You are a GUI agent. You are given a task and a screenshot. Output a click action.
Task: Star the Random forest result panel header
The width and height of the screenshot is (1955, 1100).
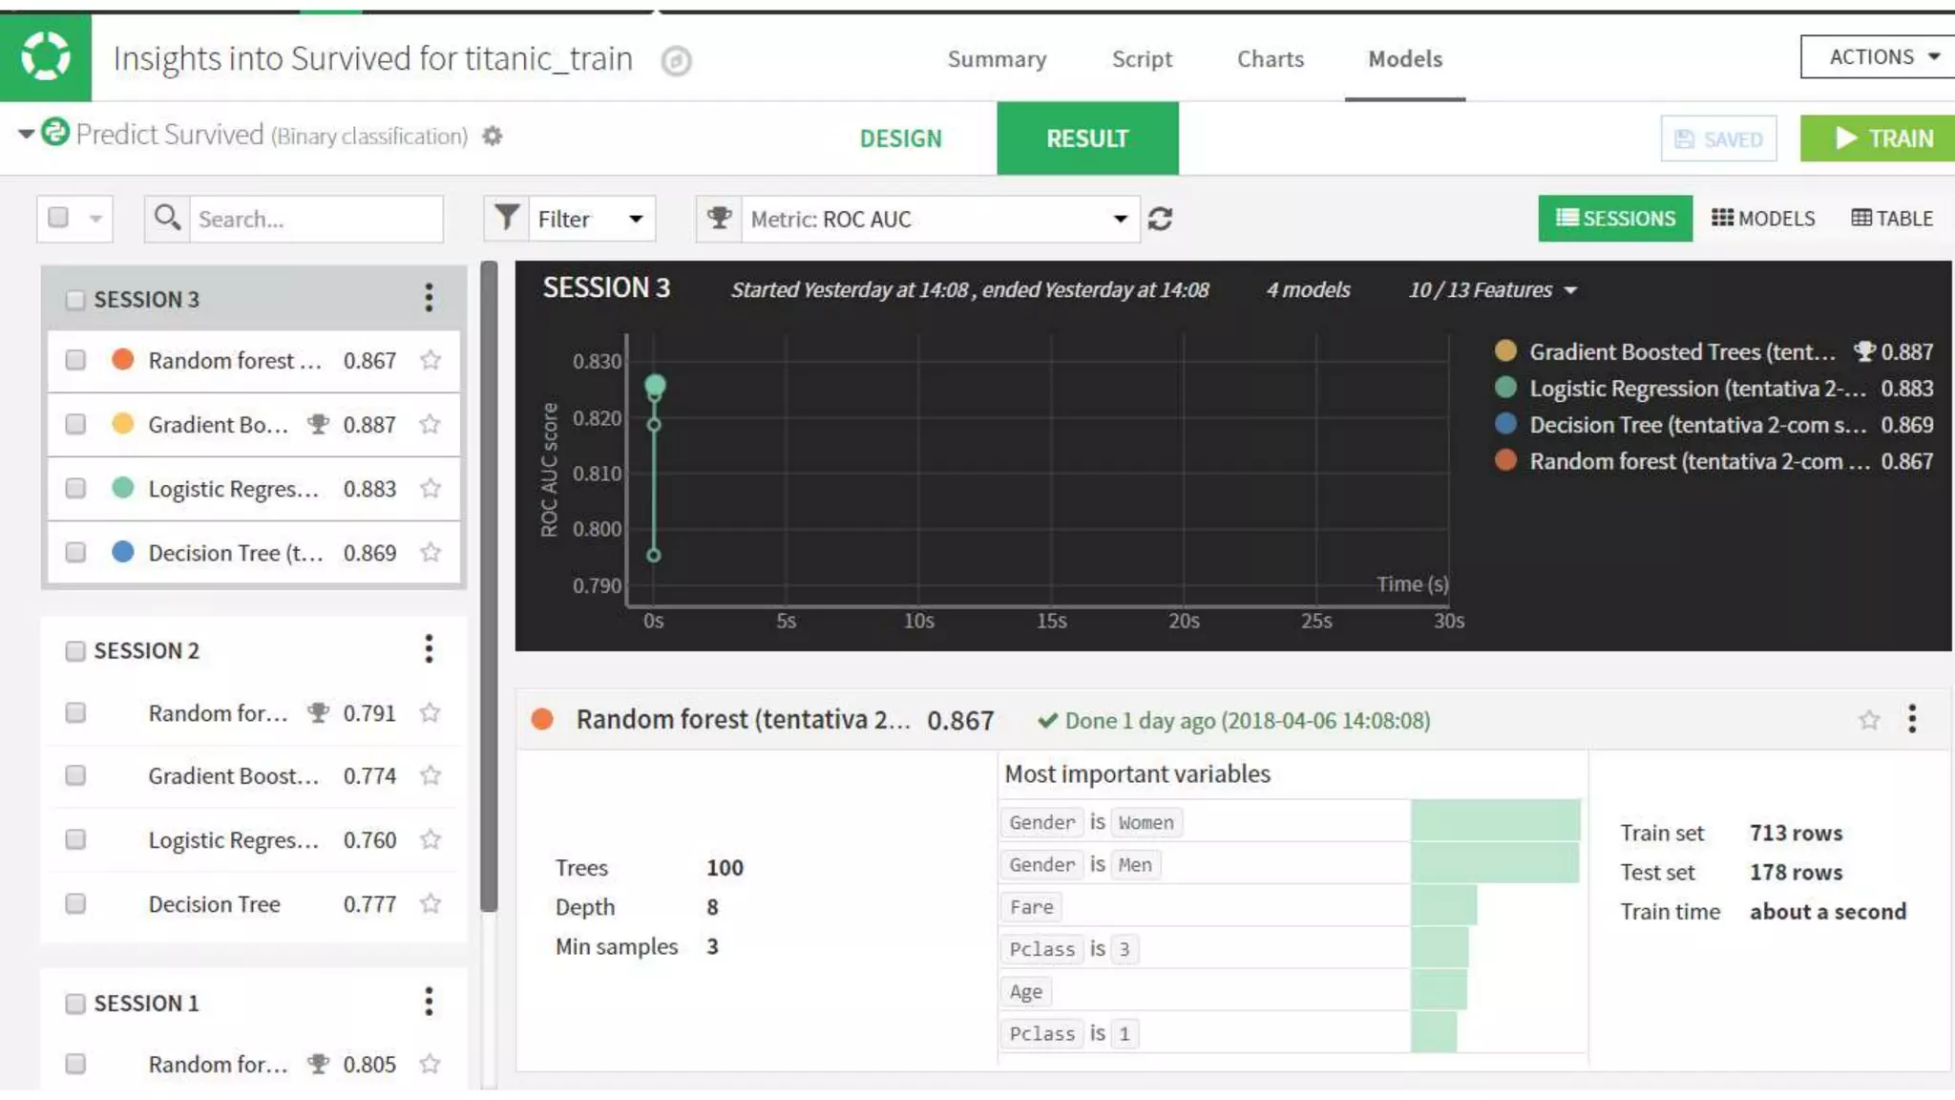click(1868, 720)
